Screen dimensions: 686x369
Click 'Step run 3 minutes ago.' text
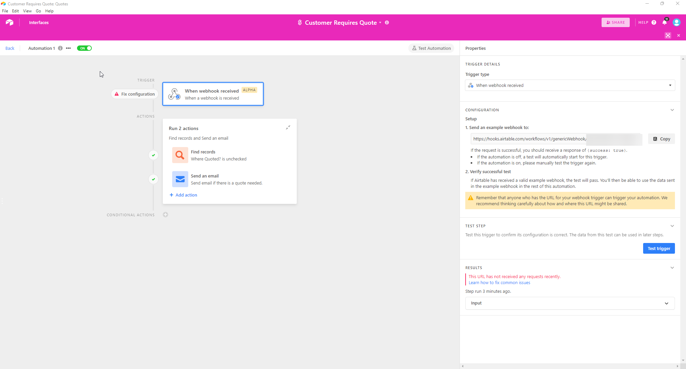click(488, 291)
